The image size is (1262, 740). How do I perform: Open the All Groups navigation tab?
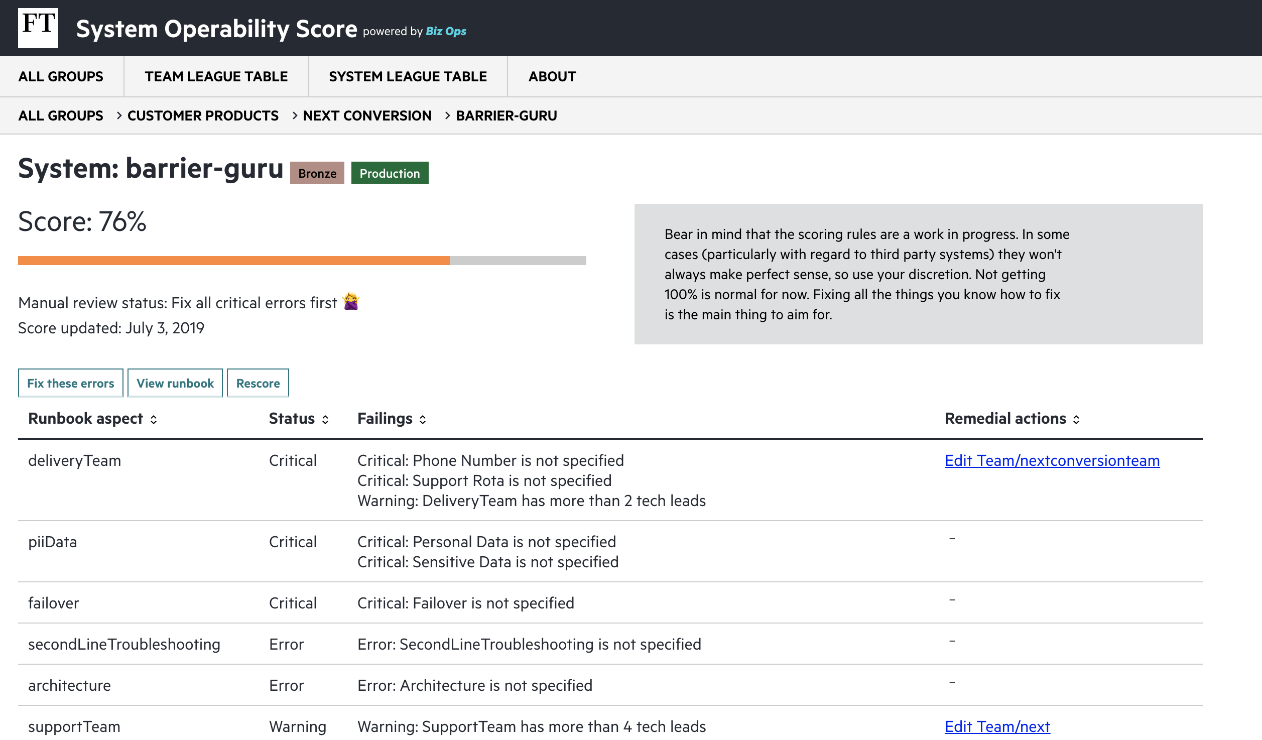[61, 76]
